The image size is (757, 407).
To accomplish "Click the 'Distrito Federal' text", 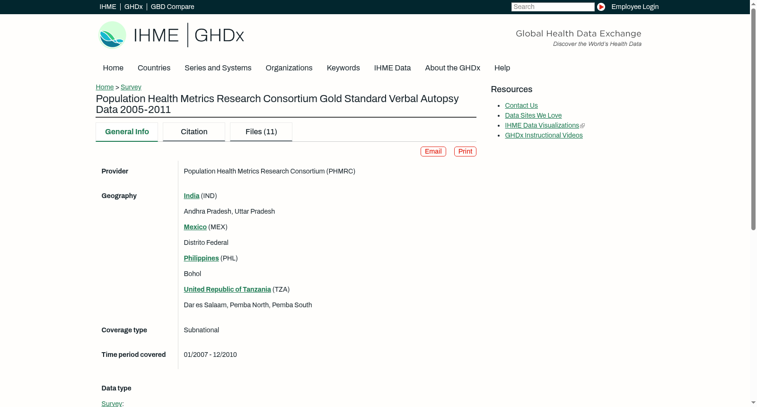I will pyautogui.click(x=206, y=242).
